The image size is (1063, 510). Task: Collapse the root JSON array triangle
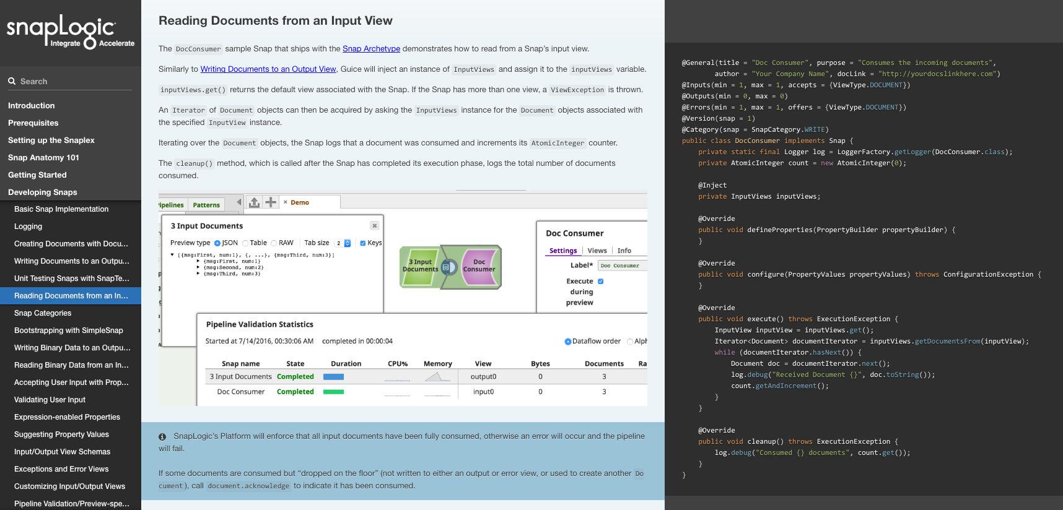pyautogui.click(x=173, y=254)
